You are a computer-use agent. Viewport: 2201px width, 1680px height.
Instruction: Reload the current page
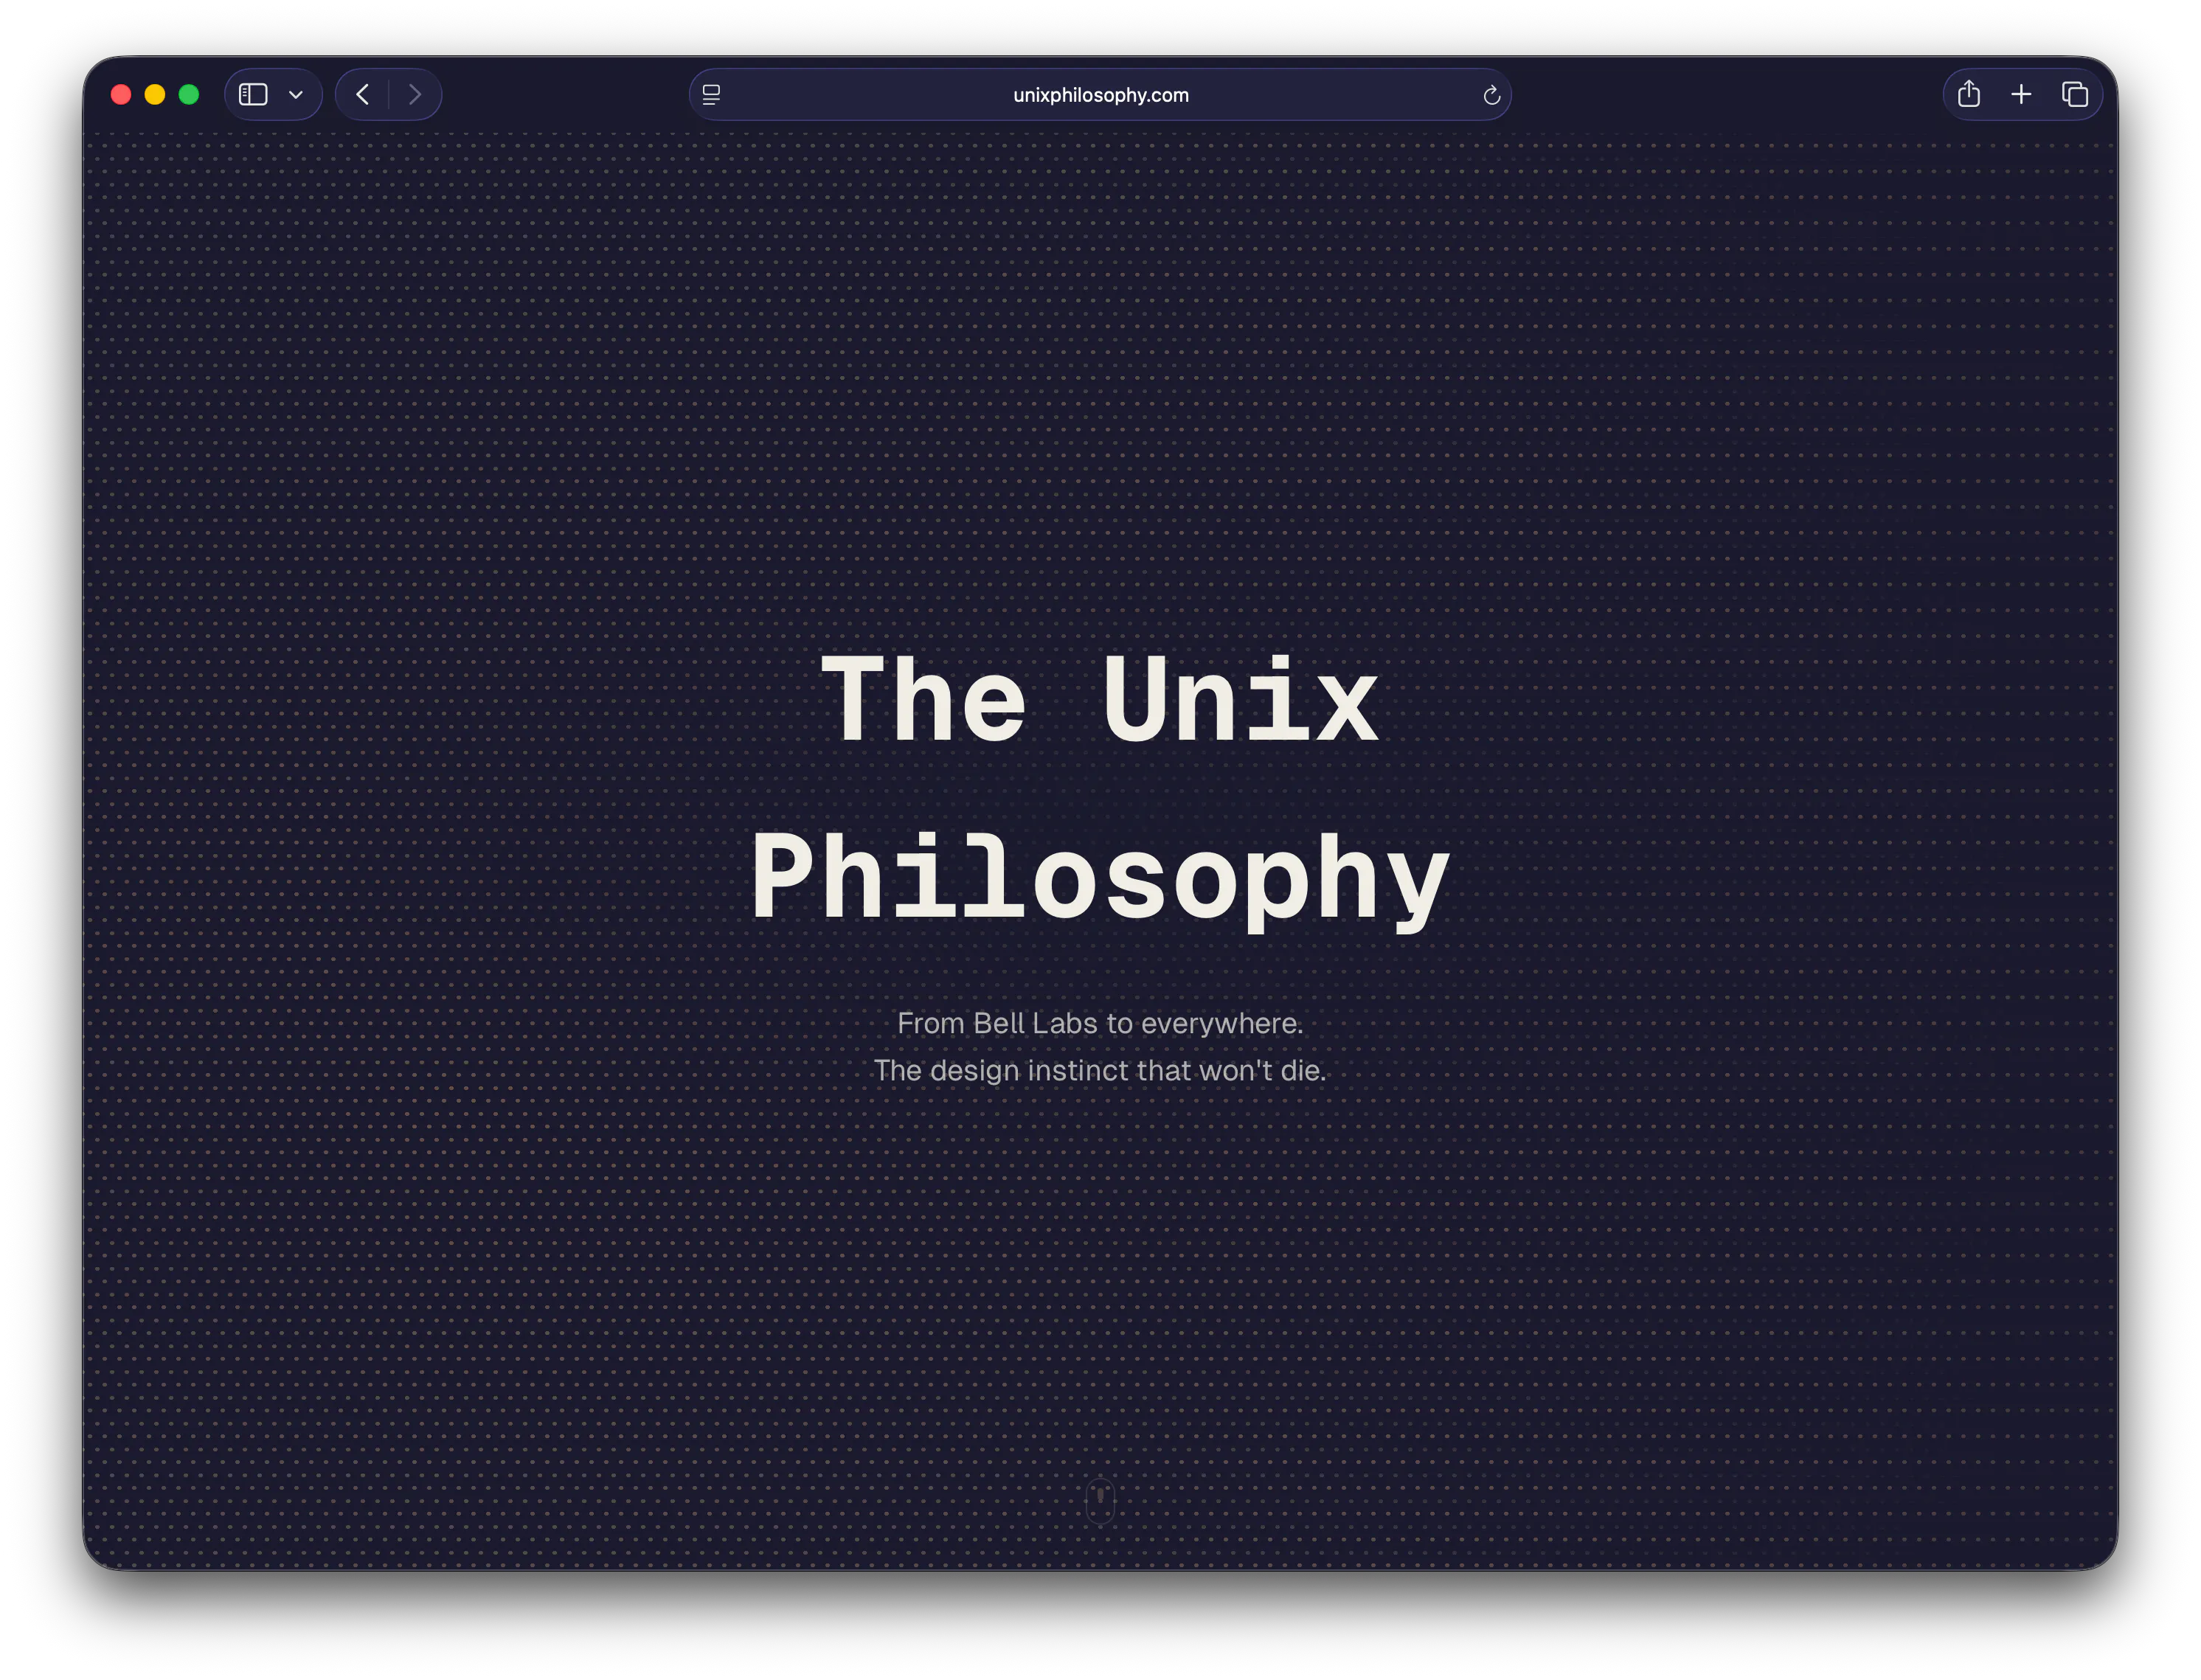[1491, 96]
